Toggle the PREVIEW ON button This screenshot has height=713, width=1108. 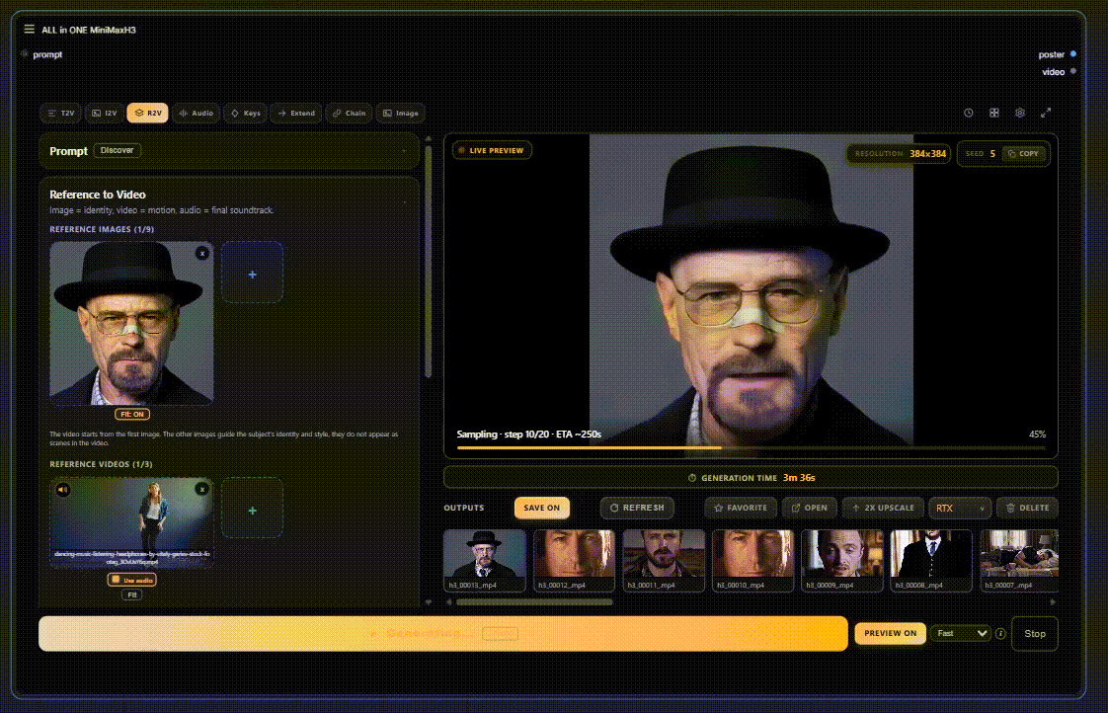tap(891, 634)
